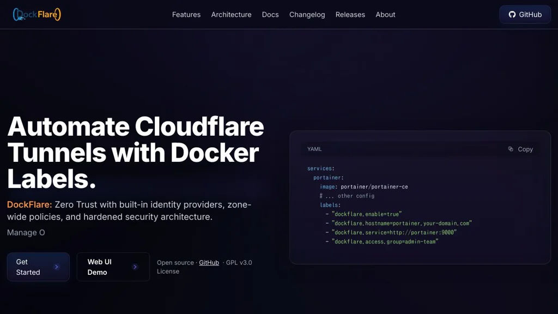Click the YAML label in code panel

tap(314, 149)
